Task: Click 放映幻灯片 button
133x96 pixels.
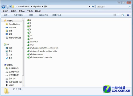Action: point(44,15)
